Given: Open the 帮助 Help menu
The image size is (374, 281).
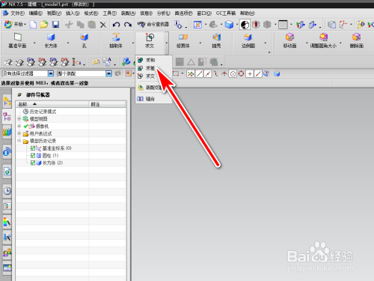Looking at the screenshot, I should 248,13.
